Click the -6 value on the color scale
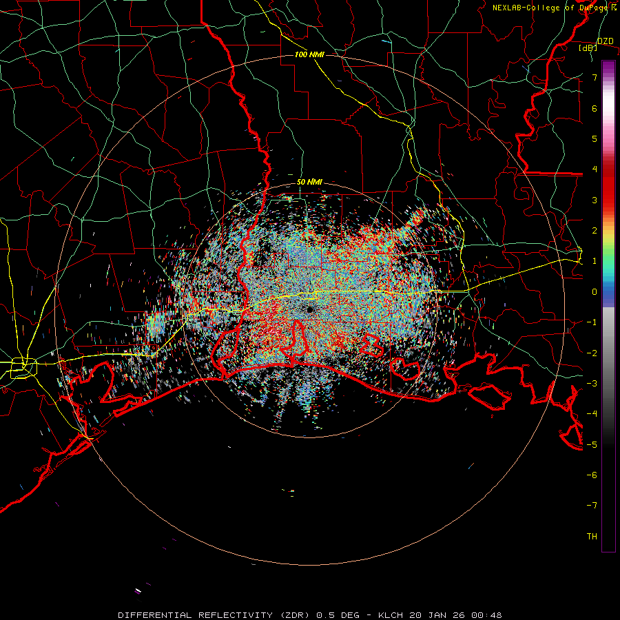This screenshot has height=620, width=620. [592, 475]
